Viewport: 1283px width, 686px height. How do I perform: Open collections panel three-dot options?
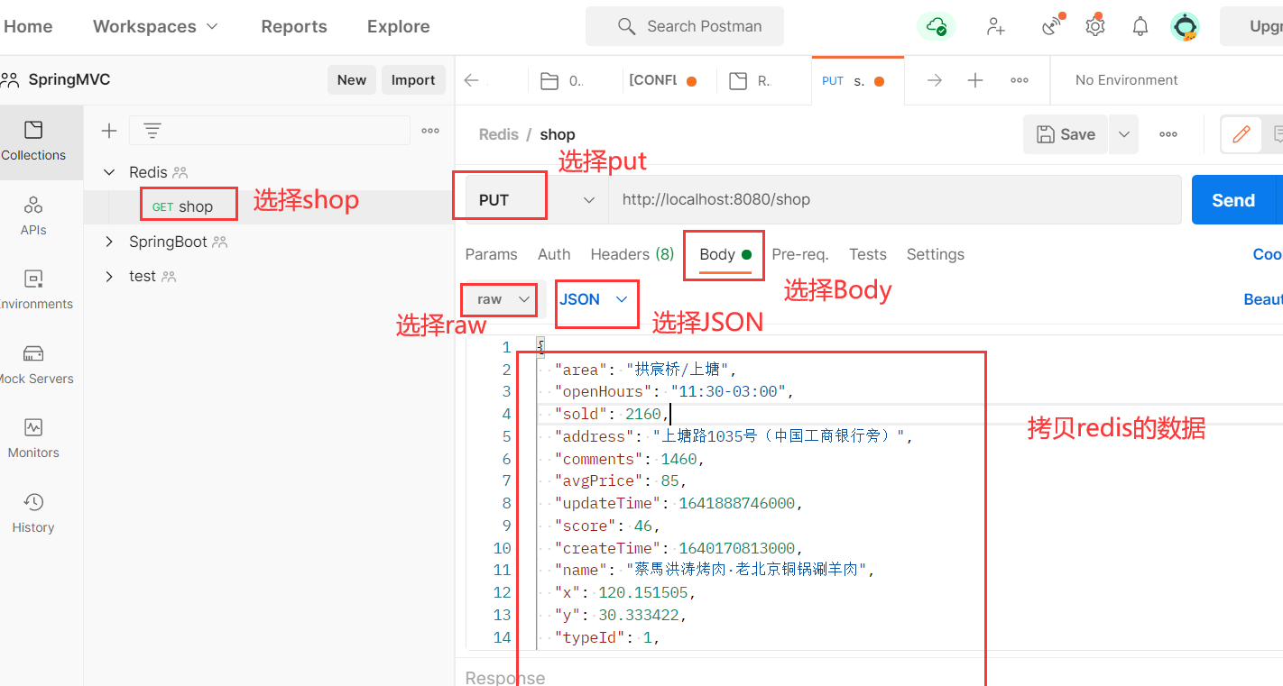coord(430,131)
